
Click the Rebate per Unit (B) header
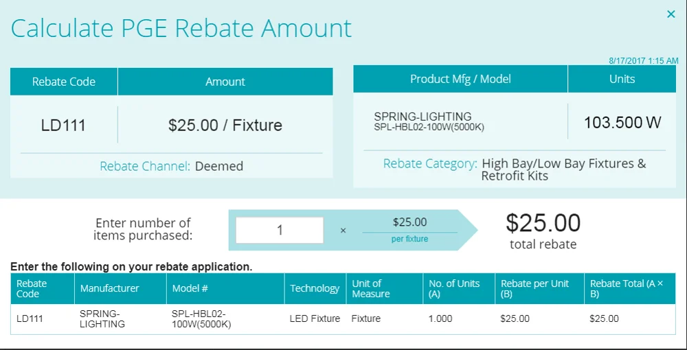coord(535,288)
